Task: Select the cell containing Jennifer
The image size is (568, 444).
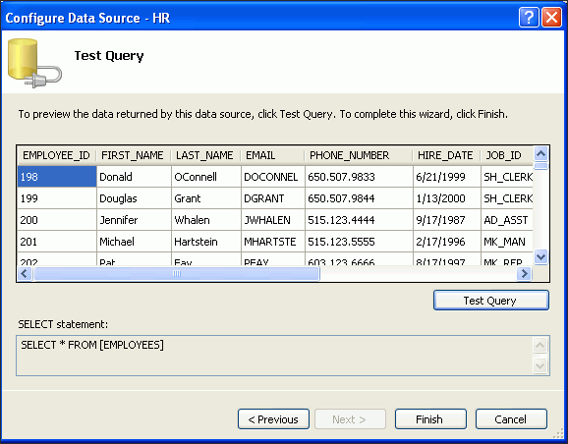Action: 134,220
